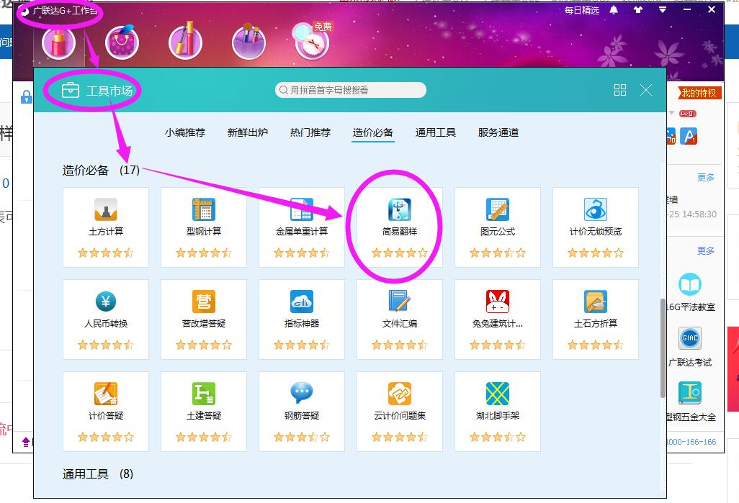Select the 通用工具 tab
Viewport: 739px width, 503px height.
click(x=436, y=132)
